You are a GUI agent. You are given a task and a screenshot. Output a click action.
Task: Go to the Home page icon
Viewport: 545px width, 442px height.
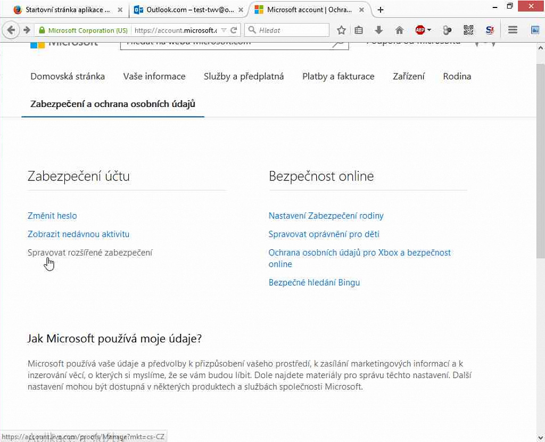[399, 30]
